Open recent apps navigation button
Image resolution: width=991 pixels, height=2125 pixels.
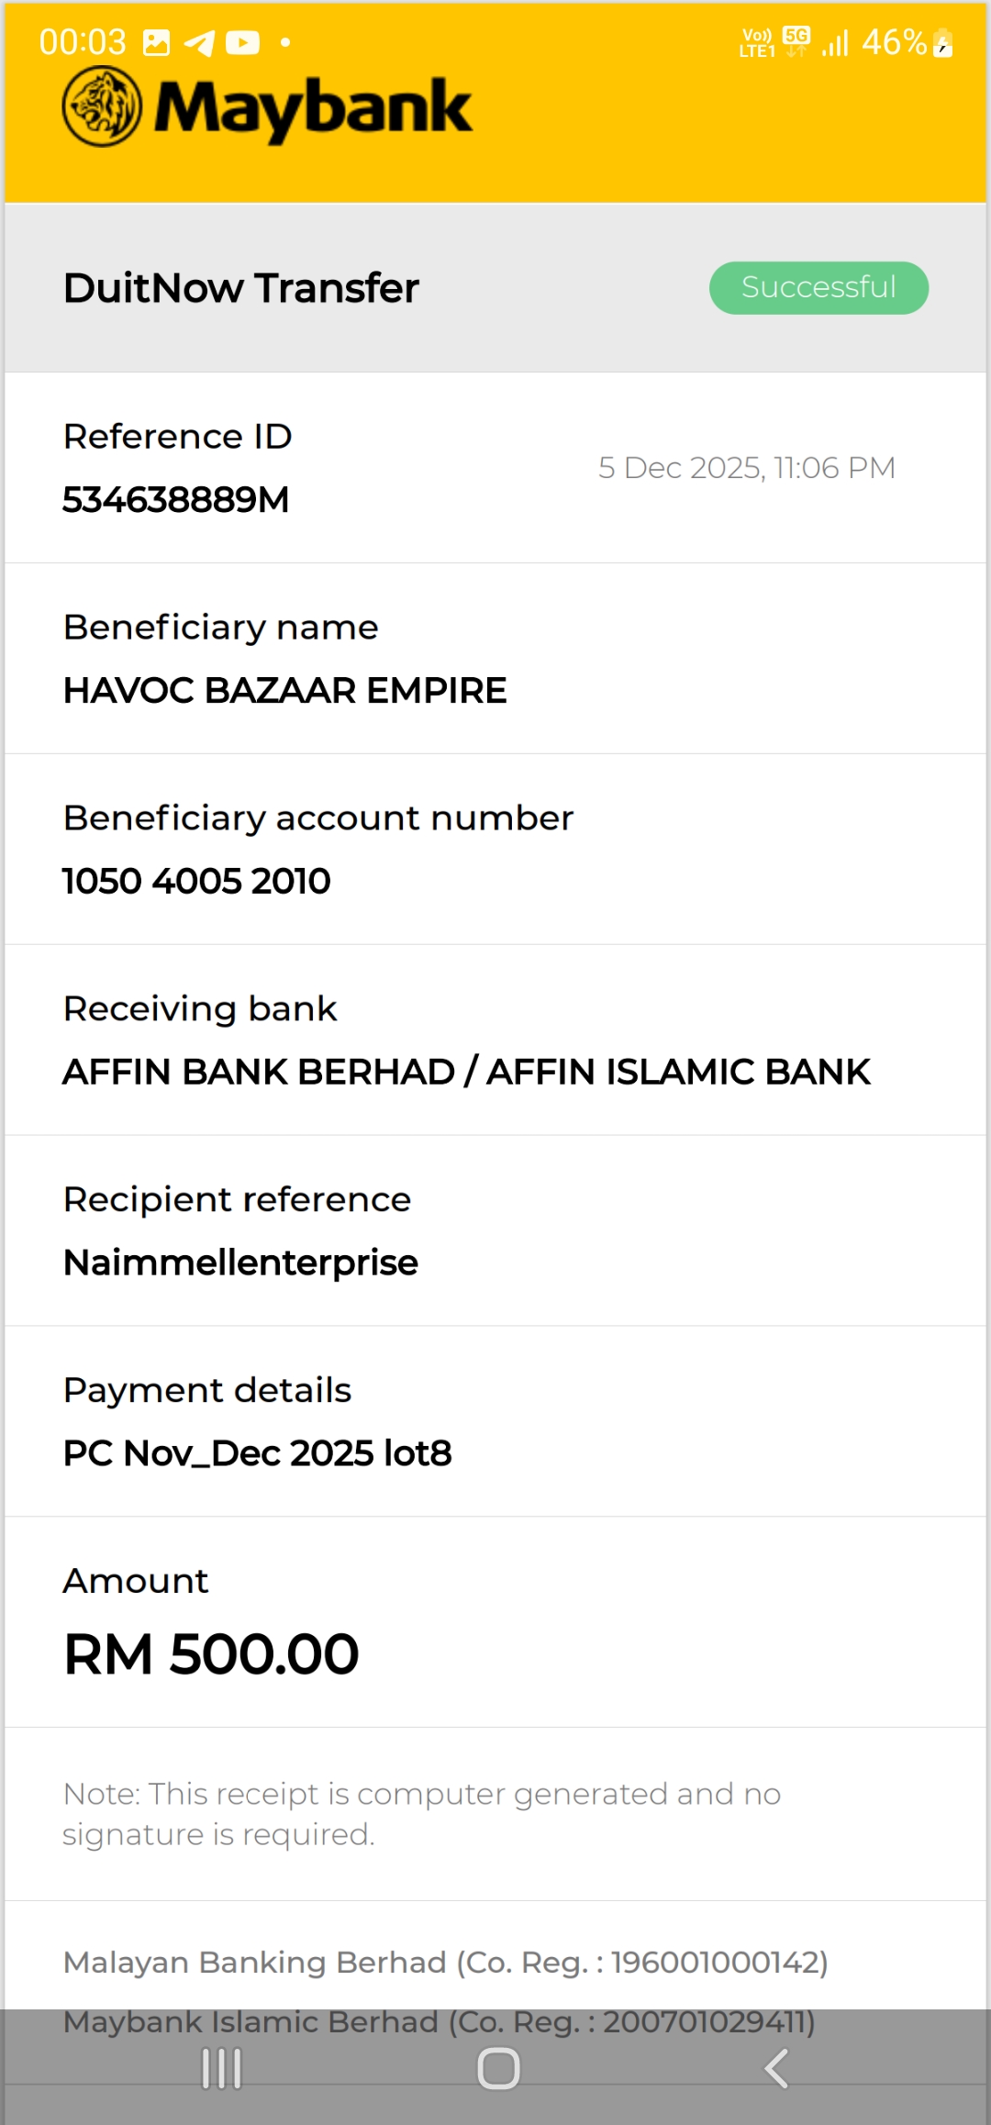click(222, 2069)
